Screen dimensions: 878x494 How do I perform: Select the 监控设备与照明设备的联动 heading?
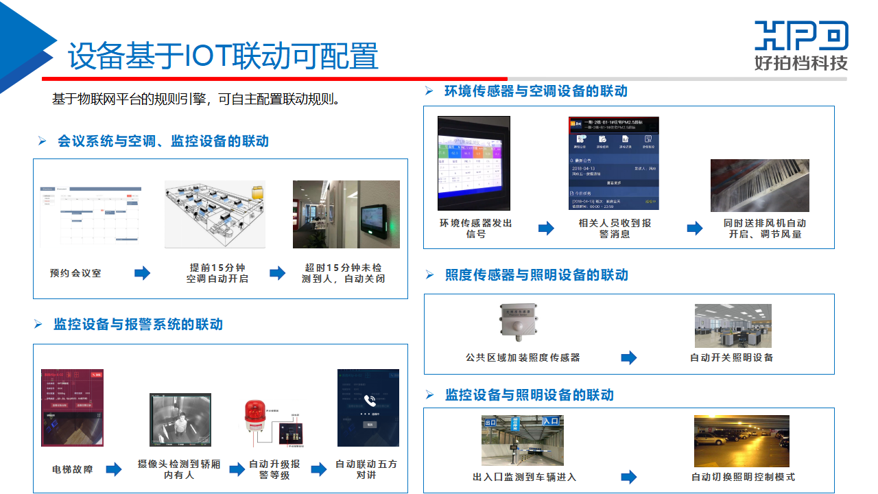click(529, 395)
